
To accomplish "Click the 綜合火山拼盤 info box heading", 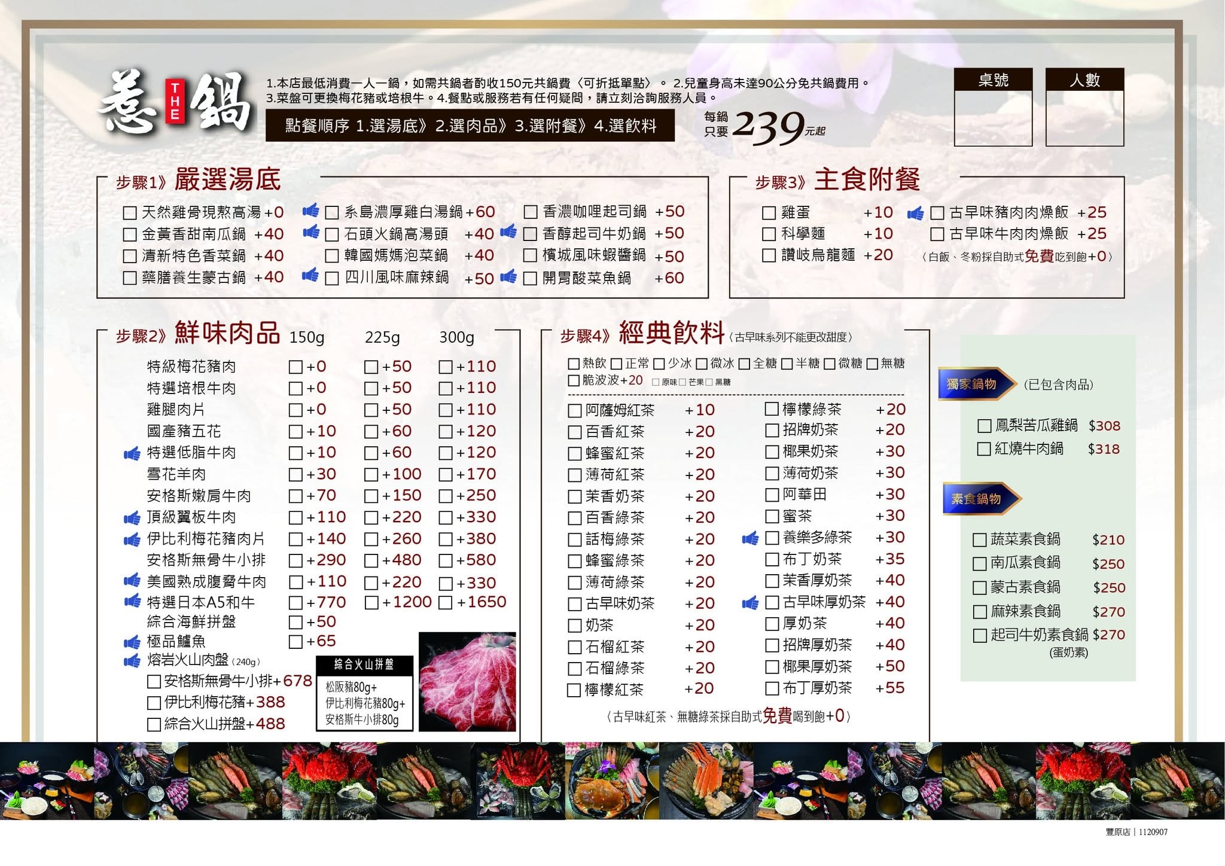I will pos(364,665).
